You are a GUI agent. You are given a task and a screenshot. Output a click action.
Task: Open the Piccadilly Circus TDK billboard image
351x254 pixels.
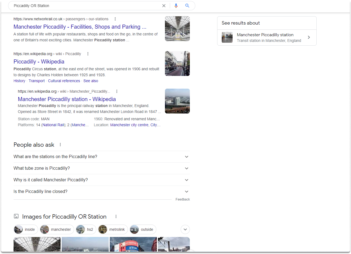coord(133,244)
